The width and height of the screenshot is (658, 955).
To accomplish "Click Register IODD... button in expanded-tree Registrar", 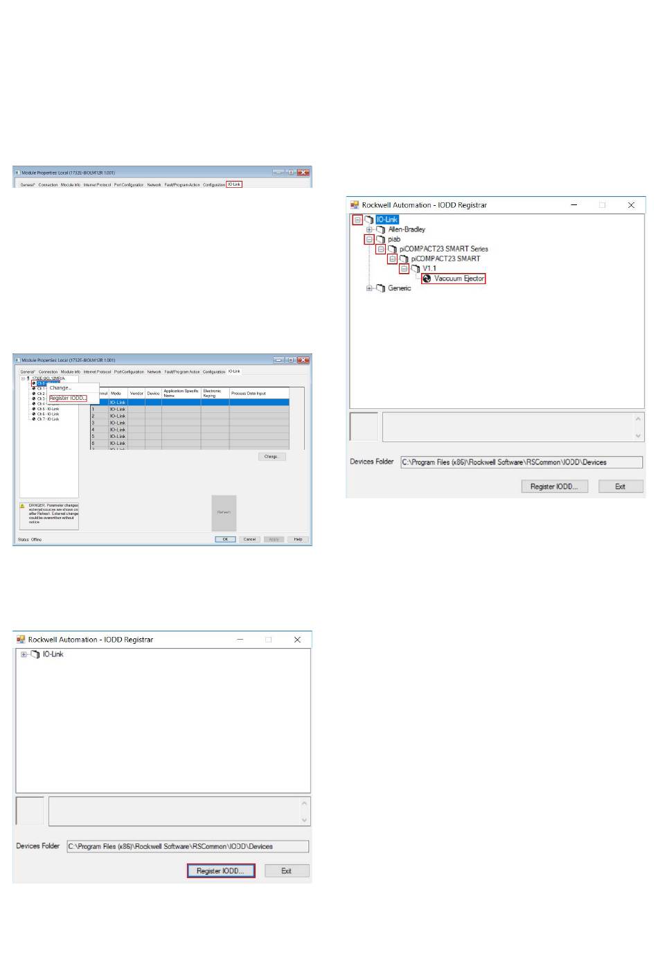I will (554, 487).
